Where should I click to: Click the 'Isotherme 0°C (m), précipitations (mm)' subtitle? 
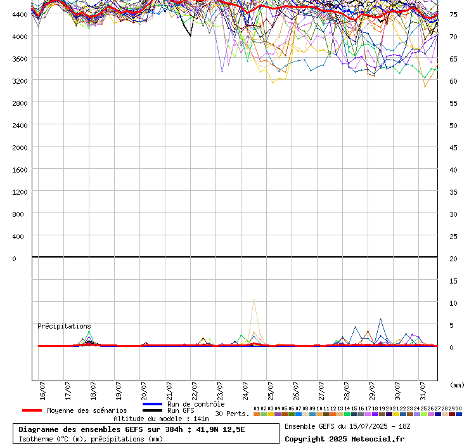click(x=91, y=439)
